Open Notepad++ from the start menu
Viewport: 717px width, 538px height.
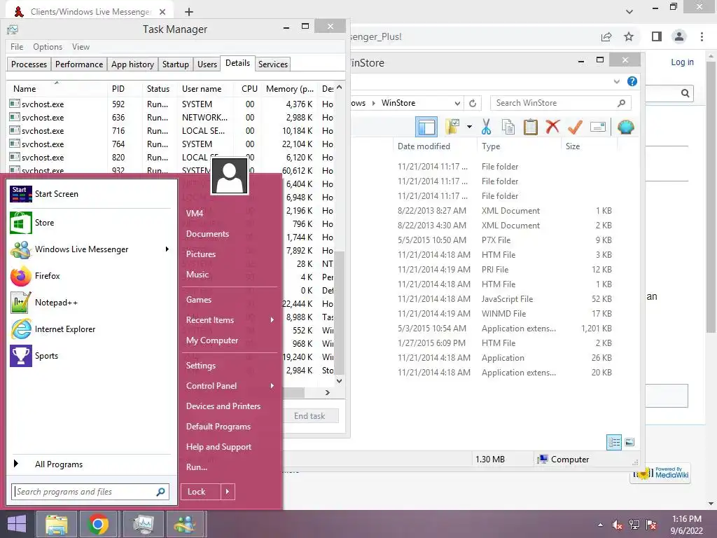[x=92, y=303]
